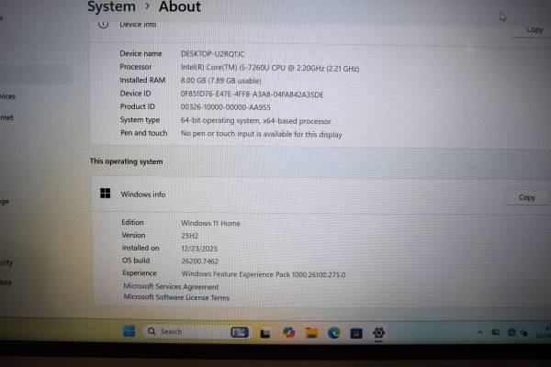Viewport: 551px width, 367px height.
Task: Launch Microsoft Edge from the taskbar
Action: pos(334,332)
